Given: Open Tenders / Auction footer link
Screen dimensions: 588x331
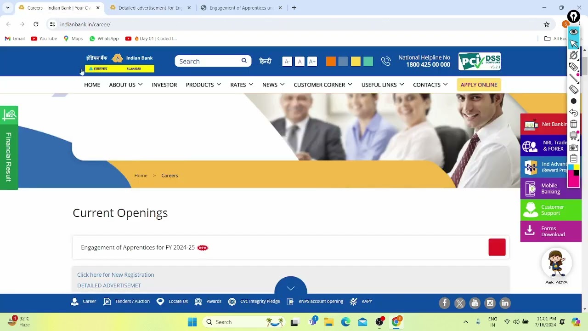Looking at the screenshot, I should pos(127,302).
